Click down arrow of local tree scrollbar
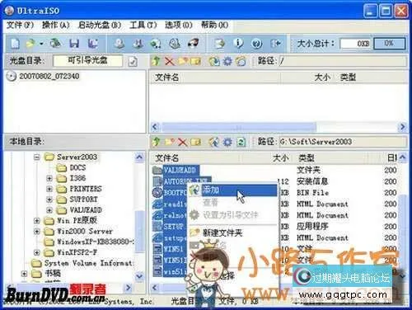412x310 pixels. 139,276
